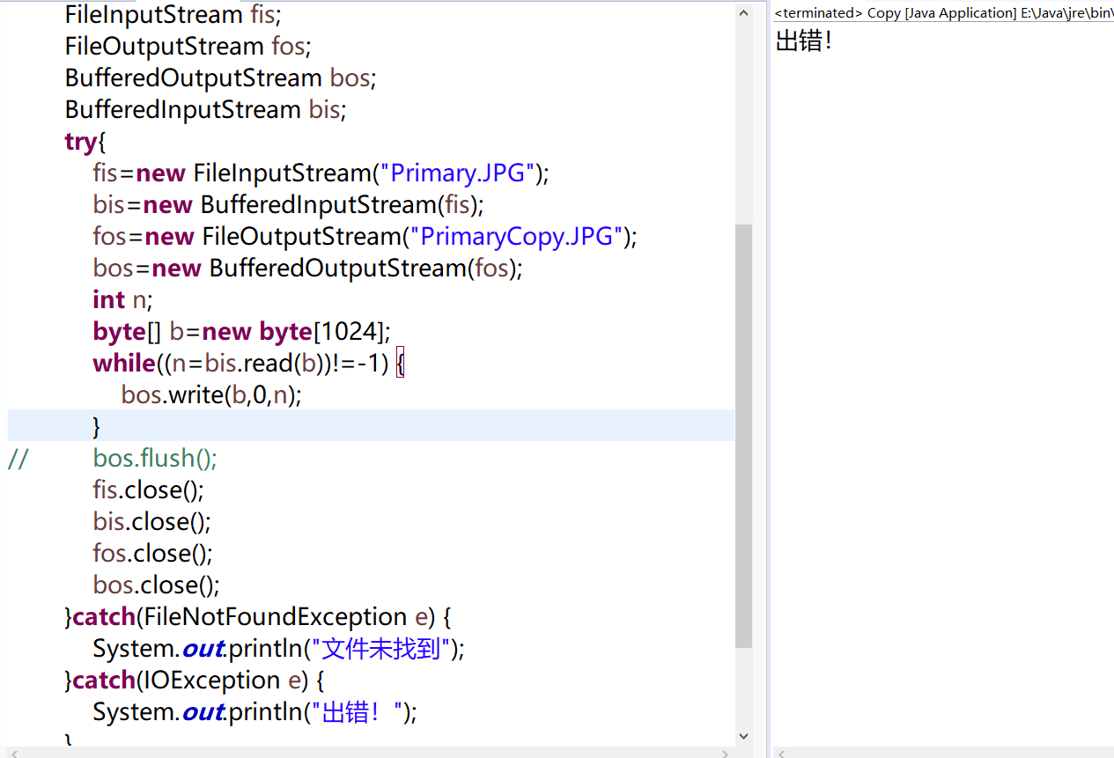Click the editor's vertical scrollbar thumb
The width and height of the screenshot is (1114, 758).
[744, 436]
